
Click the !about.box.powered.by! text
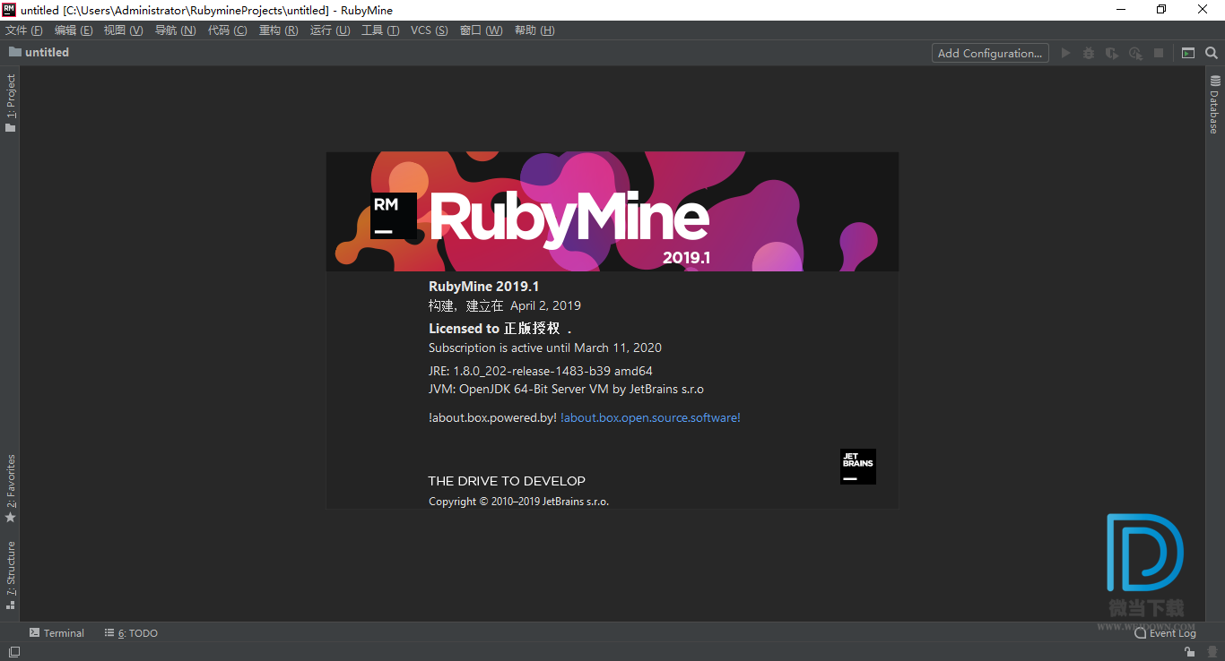[x=492, y=417]
